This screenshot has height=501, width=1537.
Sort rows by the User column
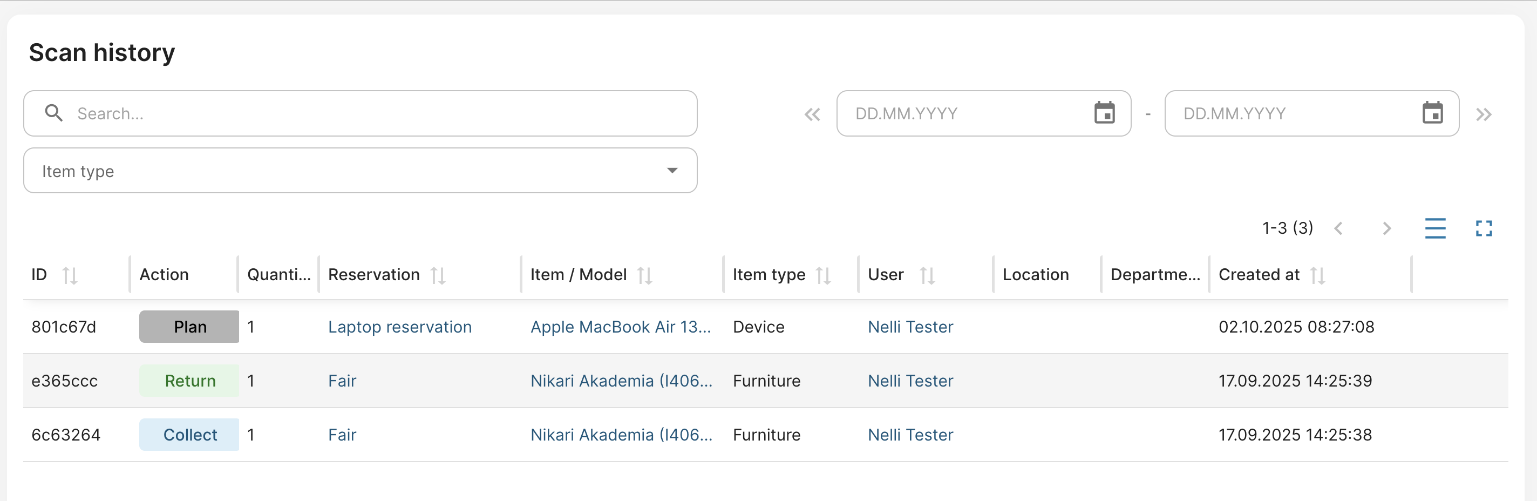click(x=927, y=275)
